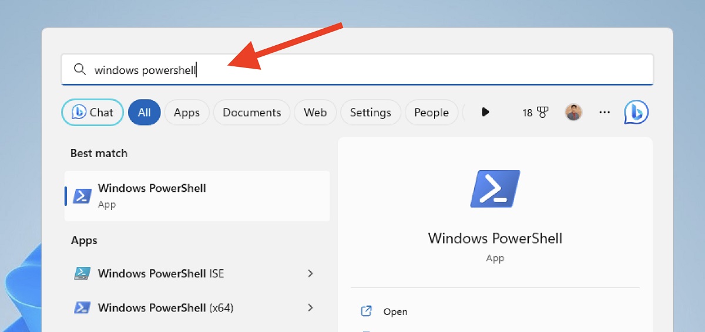Image resolution: width=705 pixels, height=332 pixels.
Task: Expand Windows PowerShell ISE options chevron
Action: point(311,273)
